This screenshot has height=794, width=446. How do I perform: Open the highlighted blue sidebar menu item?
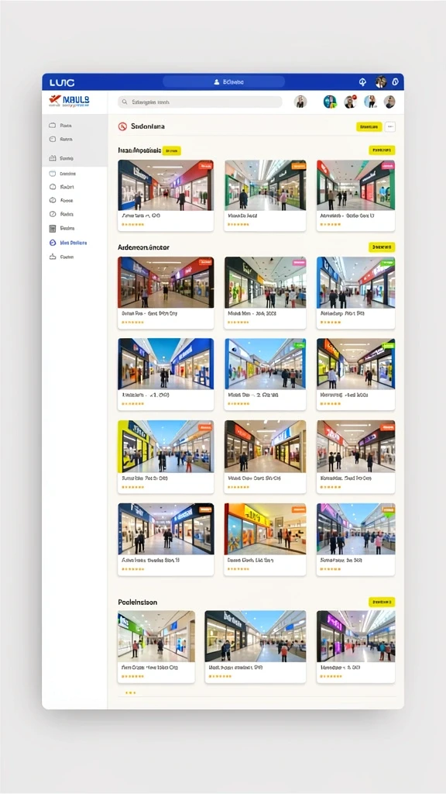(68, 243)
